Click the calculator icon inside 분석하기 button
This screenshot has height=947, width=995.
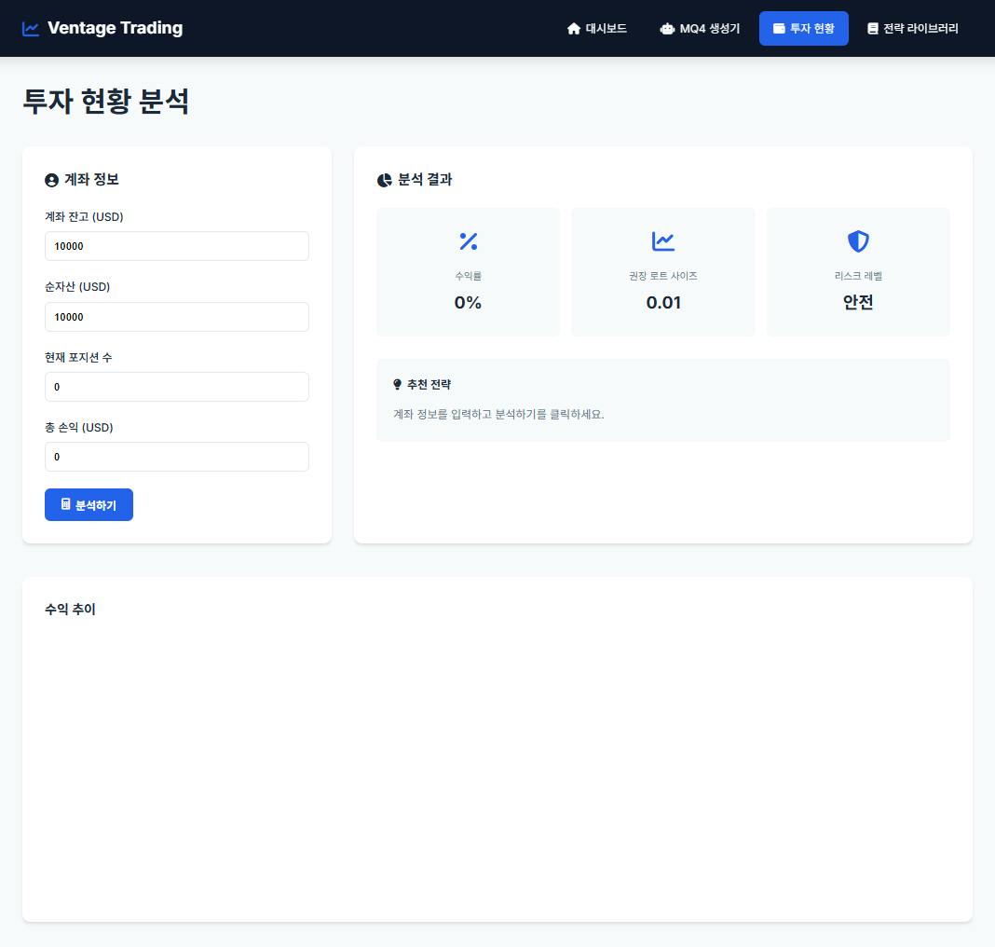point(65,504)
